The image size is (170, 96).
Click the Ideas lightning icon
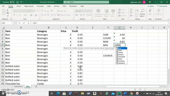[x=150, y=12]
